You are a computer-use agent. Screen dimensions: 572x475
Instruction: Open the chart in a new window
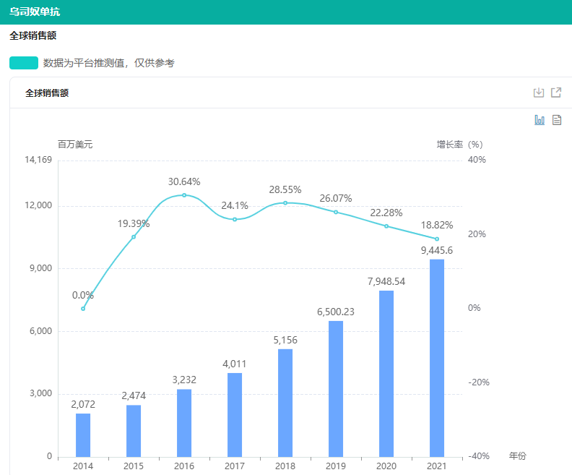556,93
